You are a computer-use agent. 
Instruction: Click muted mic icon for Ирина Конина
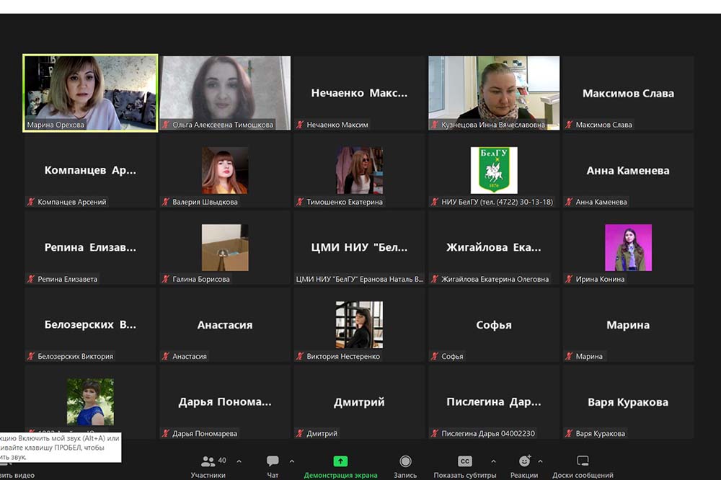click(x=569, y=279)
